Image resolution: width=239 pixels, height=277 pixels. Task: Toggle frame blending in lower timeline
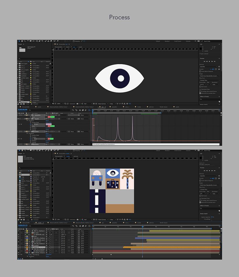click(x=83, y=226)
